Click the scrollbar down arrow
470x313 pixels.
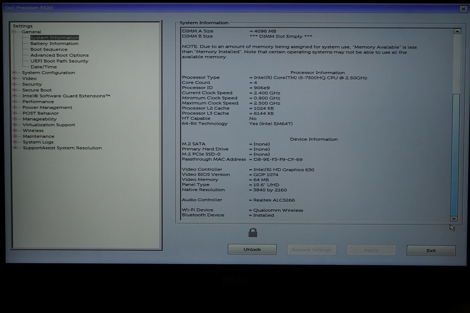pos(454,219)
